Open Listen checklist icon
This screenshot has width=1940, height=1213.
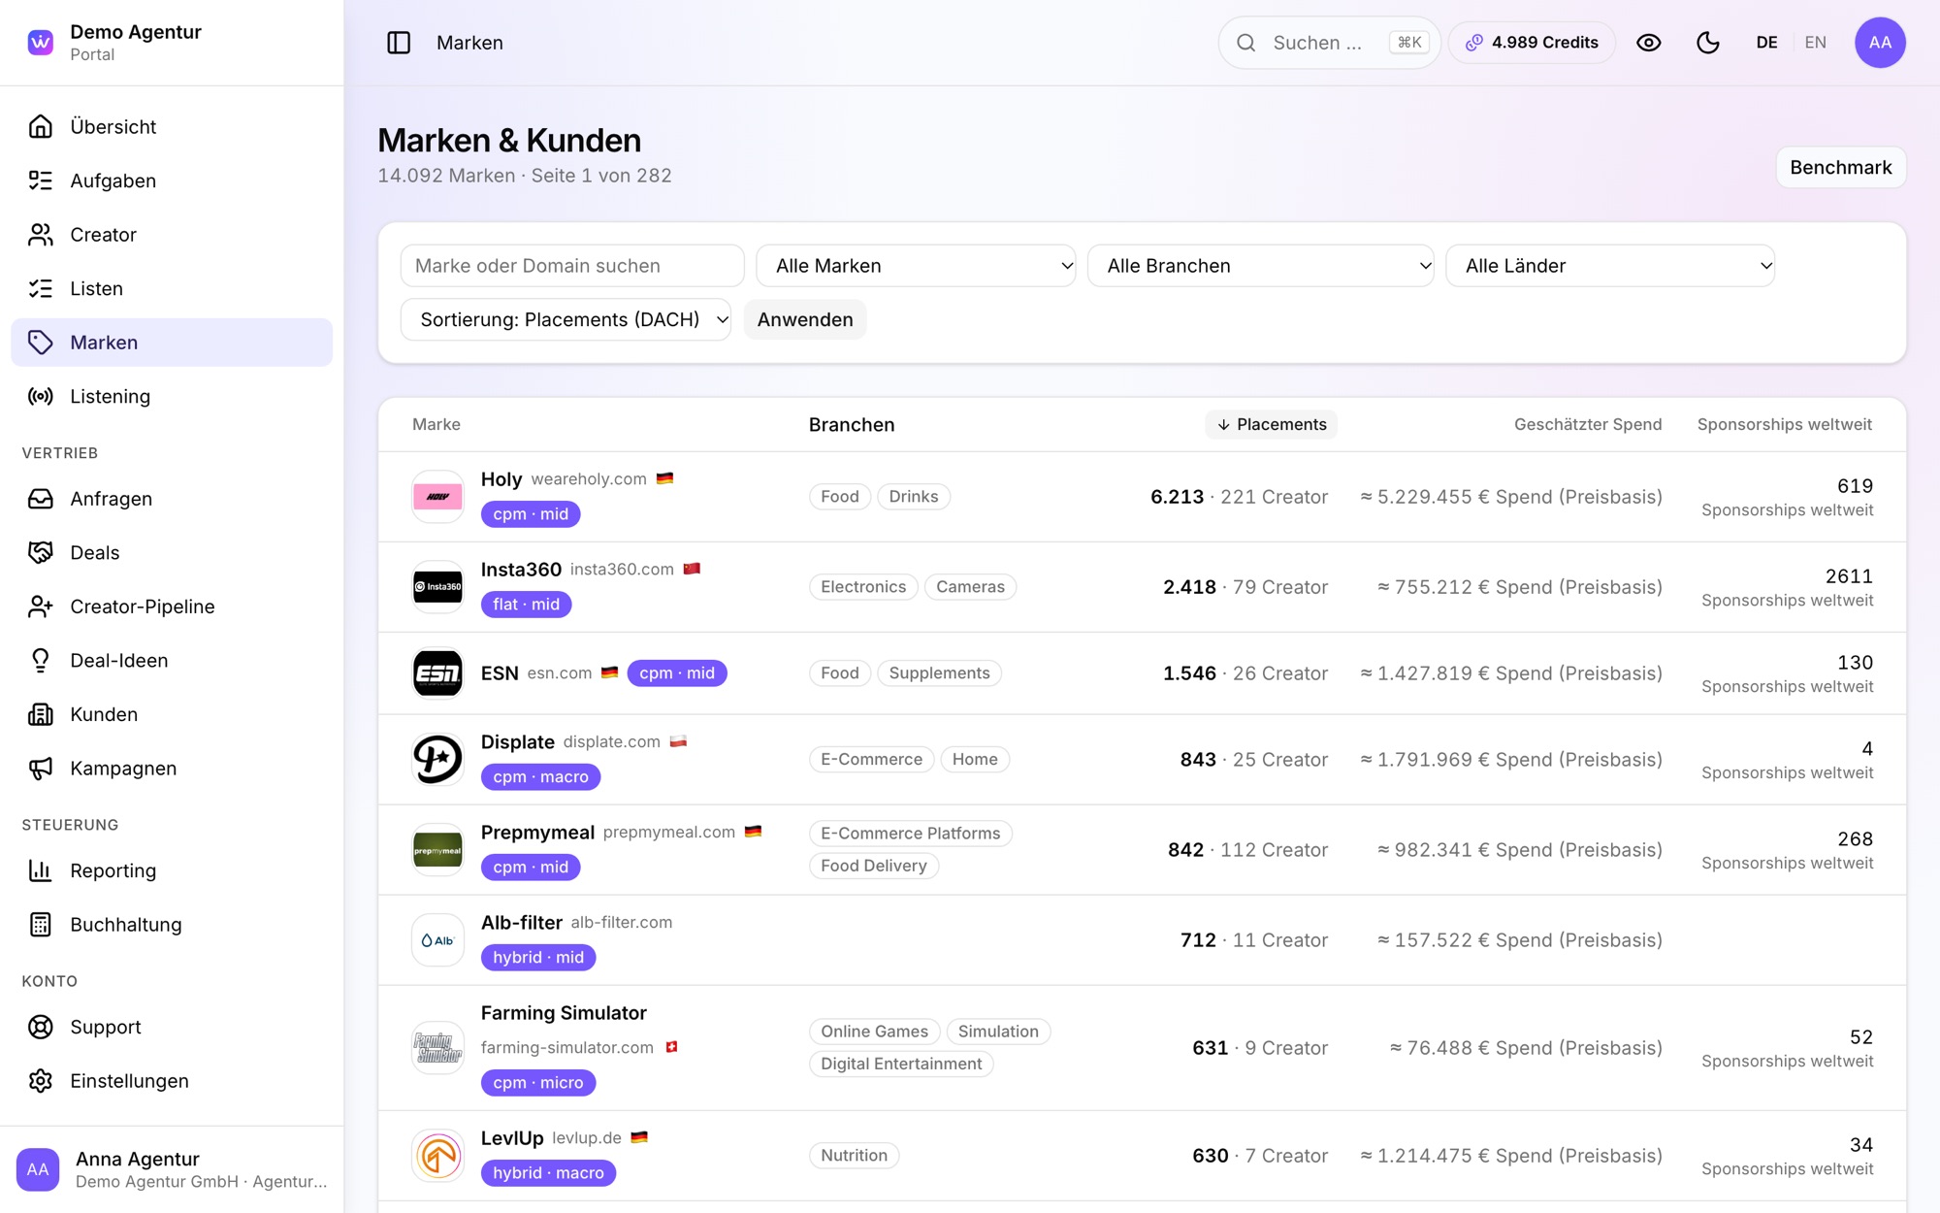[40, 288]
